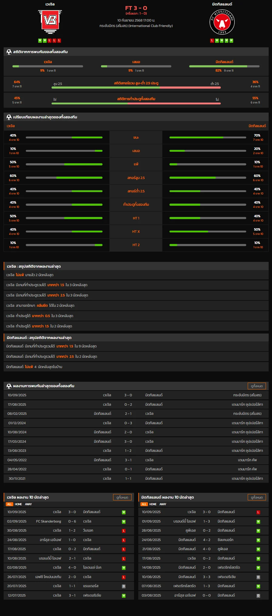
Task: Click first W form badge under เวเจิล logo
Action: (x=40, y=40)
